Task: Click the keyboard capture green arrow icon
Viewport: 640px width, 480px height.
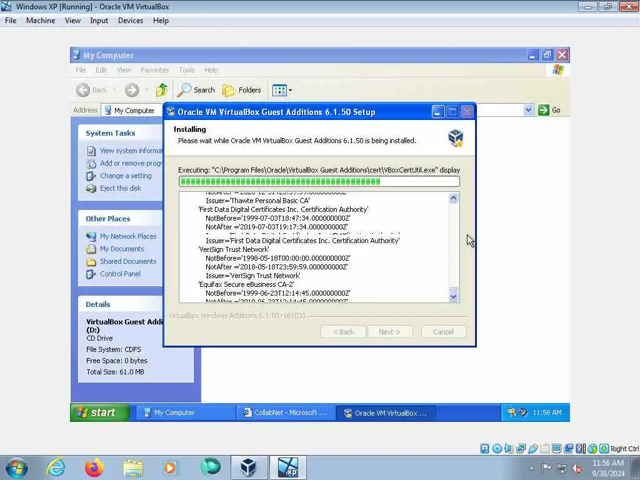Action: pos(604,449)
